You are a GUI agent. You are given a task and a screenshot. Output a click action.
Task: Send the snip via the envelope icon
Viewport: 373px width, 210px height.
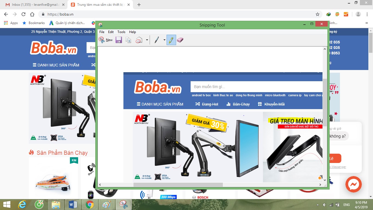(x=139, y=40)
